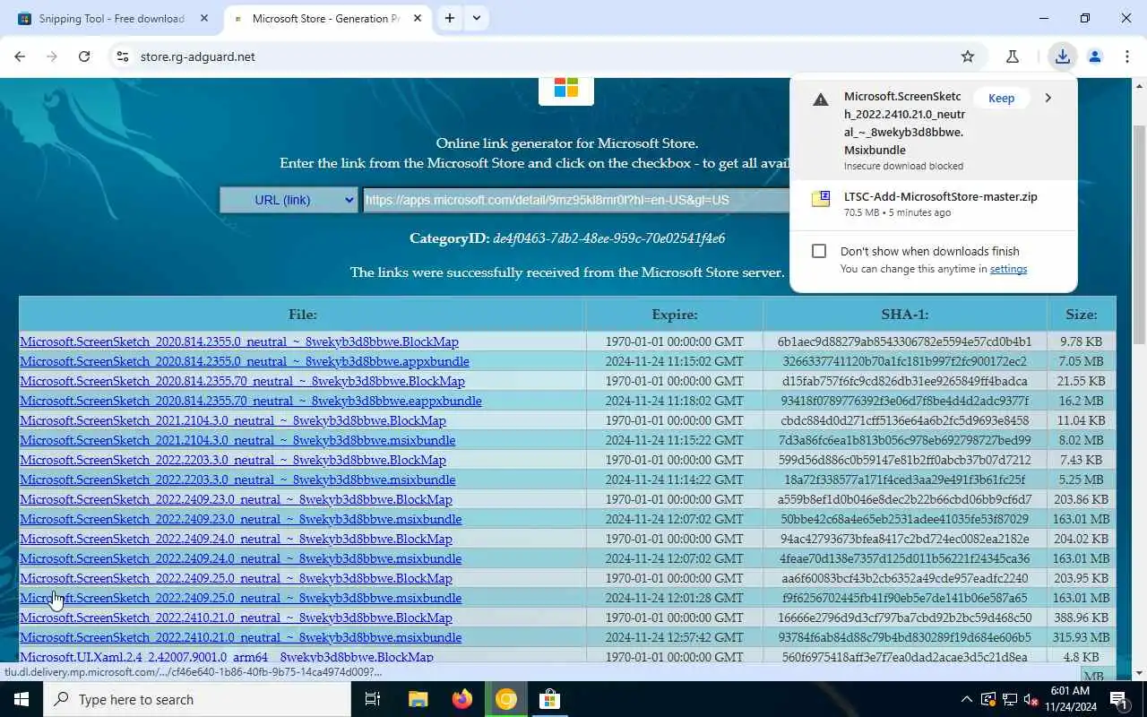Viewport: 1147px width, 717px height.
Task: Close the Snipping Tool tab
Action: pos(204,18)
